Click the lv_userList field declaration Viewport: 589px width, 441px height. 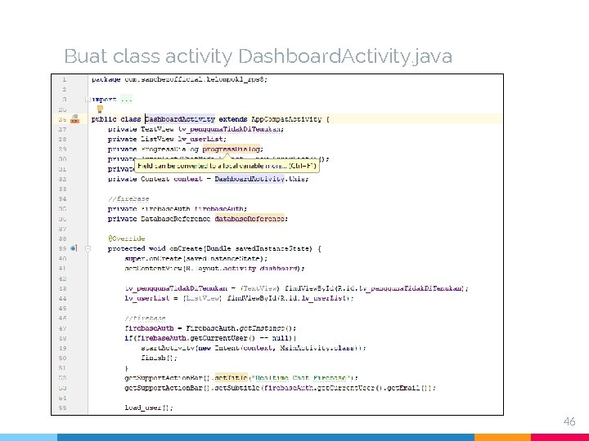(x=167, y=139)
